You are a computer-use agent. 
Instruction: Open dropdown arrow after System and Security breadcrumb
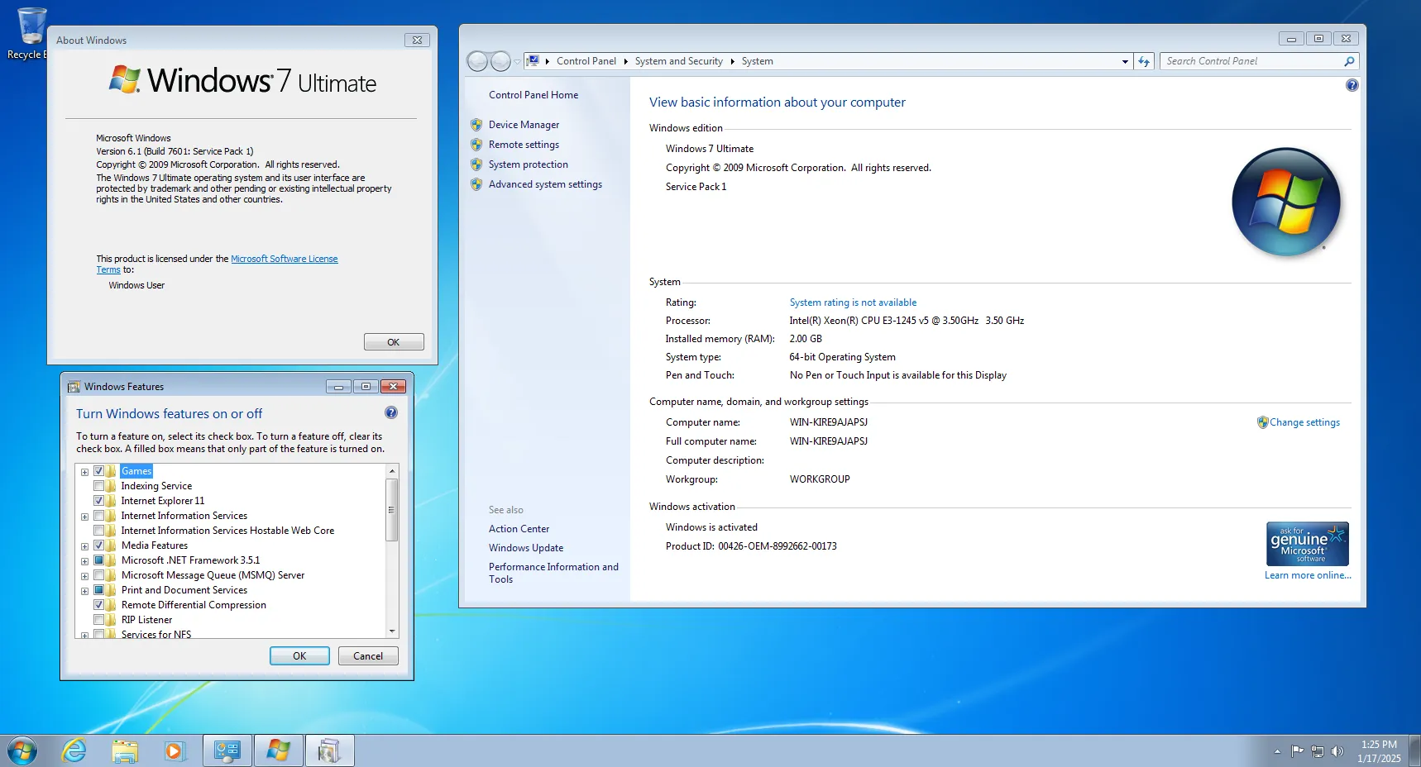[732, 61]
